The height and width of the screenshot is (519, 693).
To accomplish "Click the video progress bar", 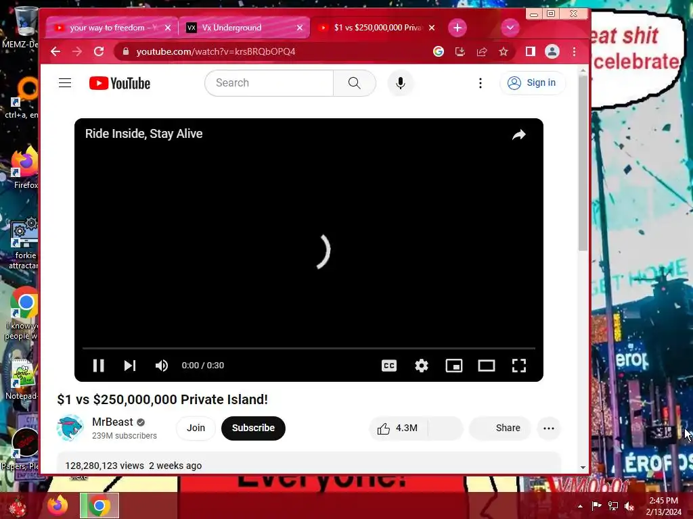I will pos(309,348).
